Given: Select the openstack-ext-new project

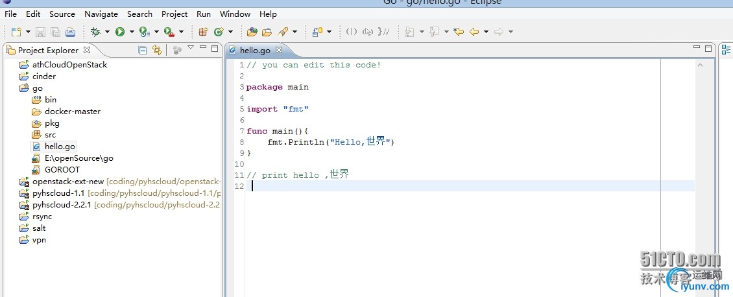Looking at the screenshot, I should 68,182.
